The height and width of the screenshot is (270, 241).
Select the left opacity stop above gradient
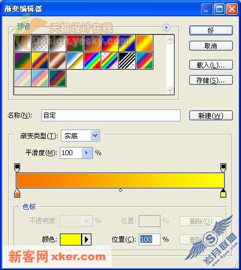tap(17, 168)
